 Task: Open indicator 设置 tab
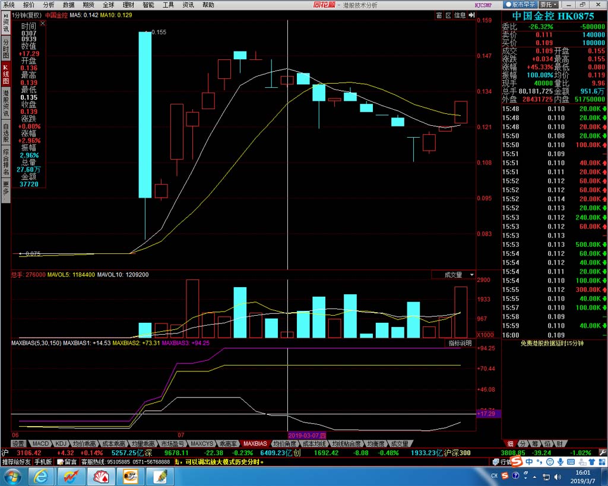(18, 443)
